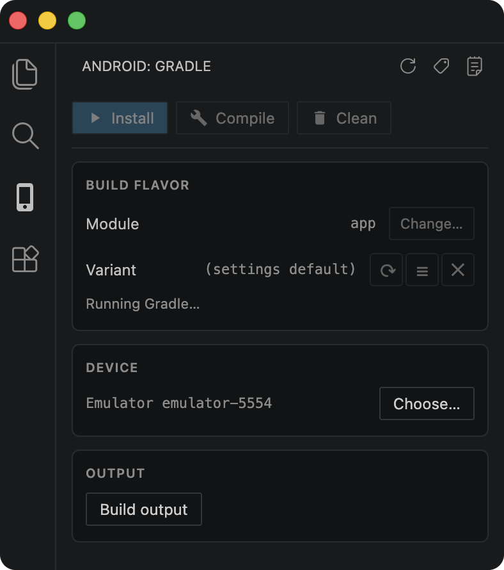504x570 pixels.
Task: Change the app module selection
Action: [431, 224]
